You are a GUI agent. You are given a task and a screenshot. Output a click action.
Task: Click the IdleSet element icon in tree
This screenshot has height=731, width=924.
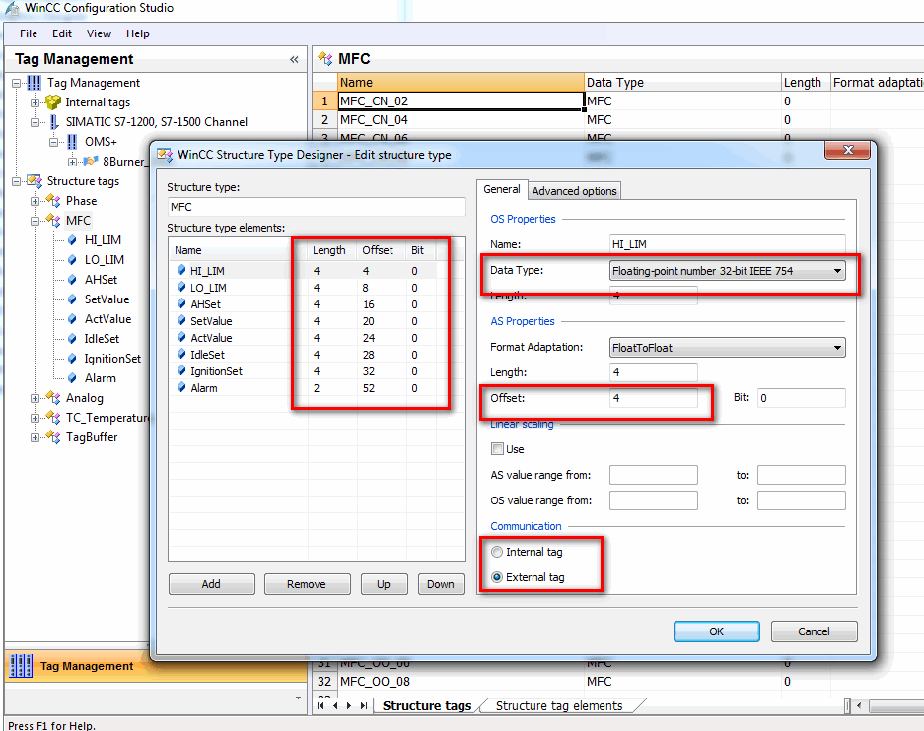tap(72, 339)
